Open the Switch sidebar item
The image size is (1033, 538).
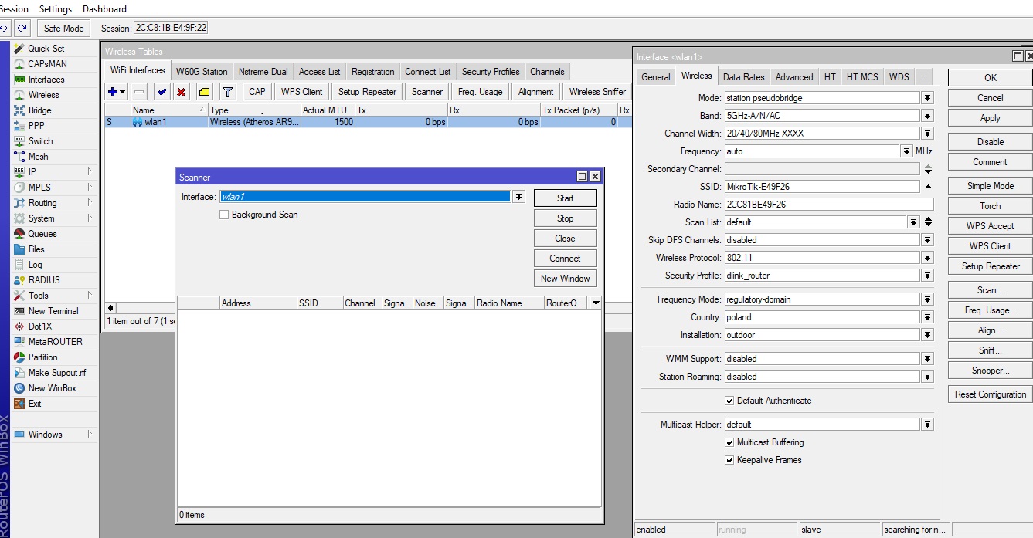click(x=40, y=141)
